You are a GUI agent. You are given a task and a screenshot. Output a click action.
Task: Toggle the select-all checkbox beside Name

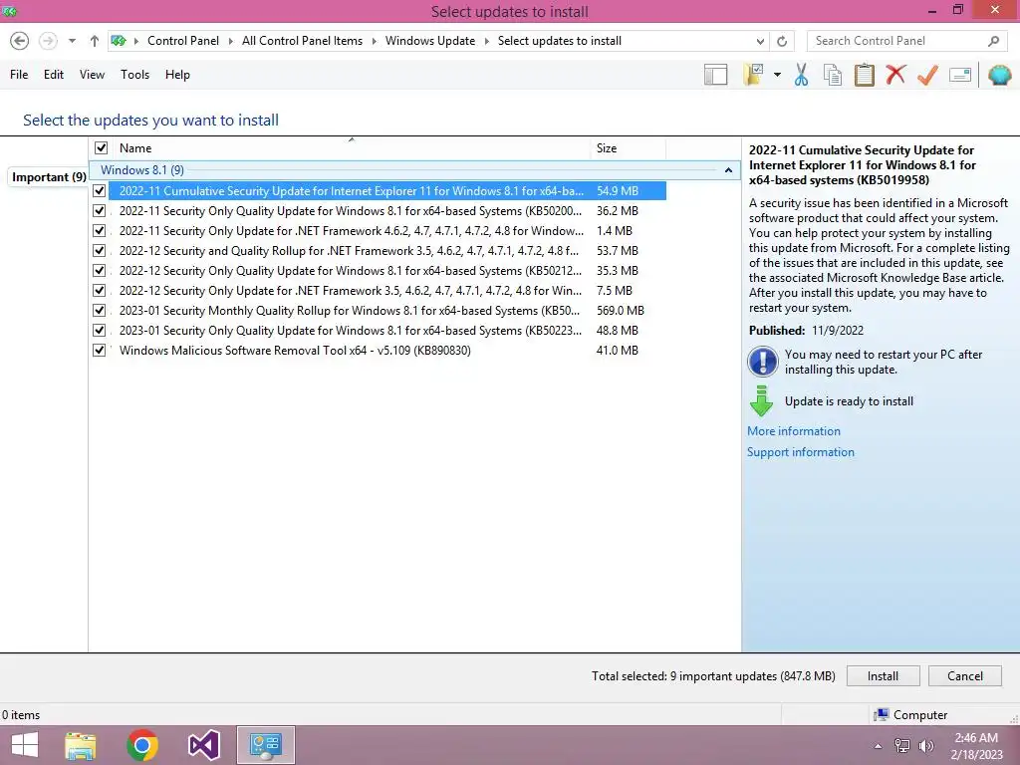[101, 147]
